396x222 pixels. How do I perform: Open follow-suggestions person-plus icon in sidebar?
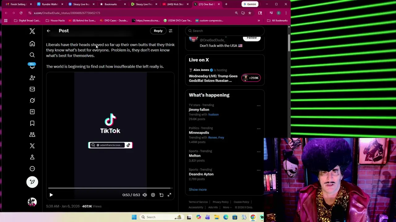point(32,78)
